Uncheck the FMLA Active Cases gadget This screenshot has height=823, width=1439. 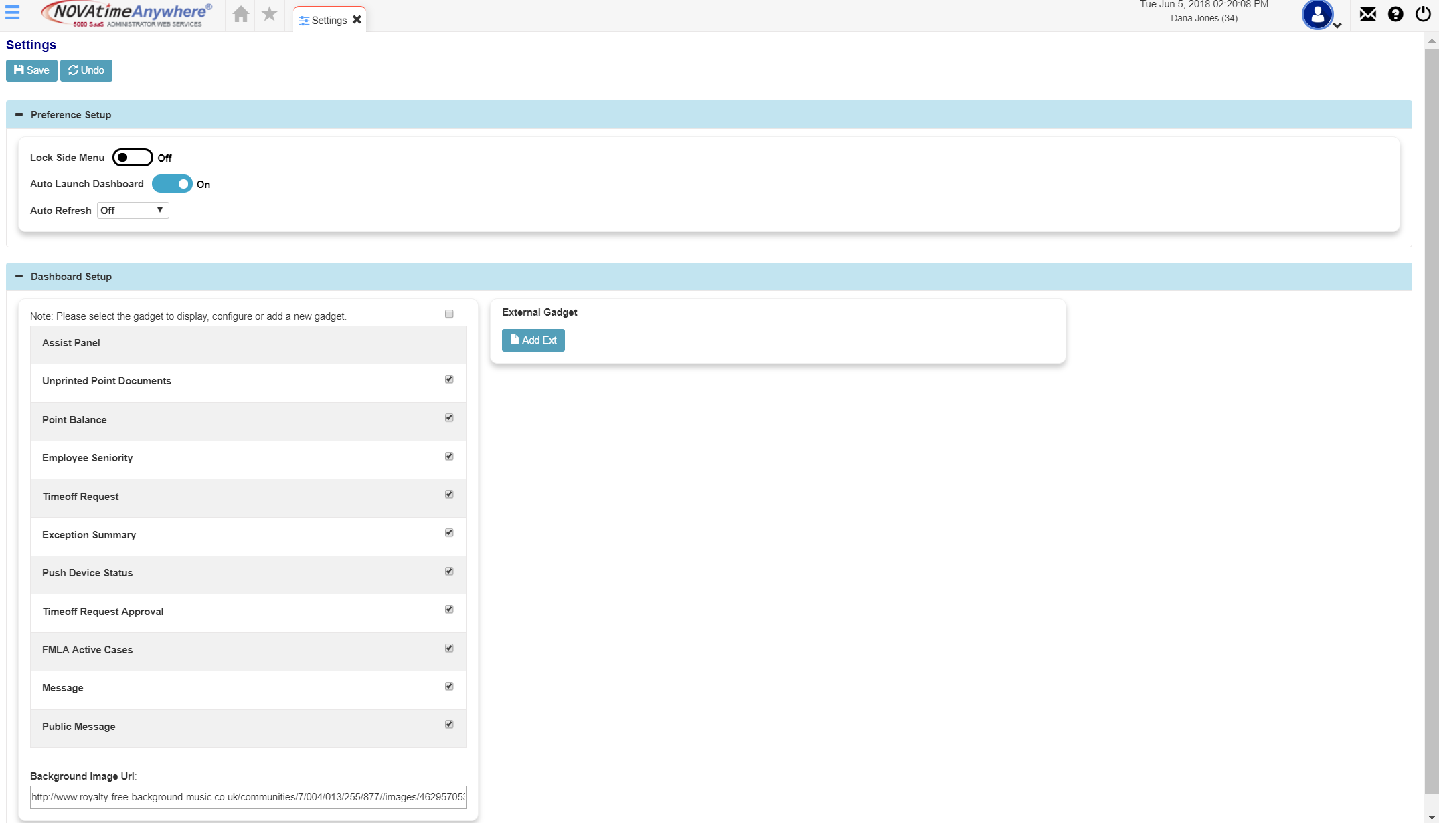(x=449, y=648)
